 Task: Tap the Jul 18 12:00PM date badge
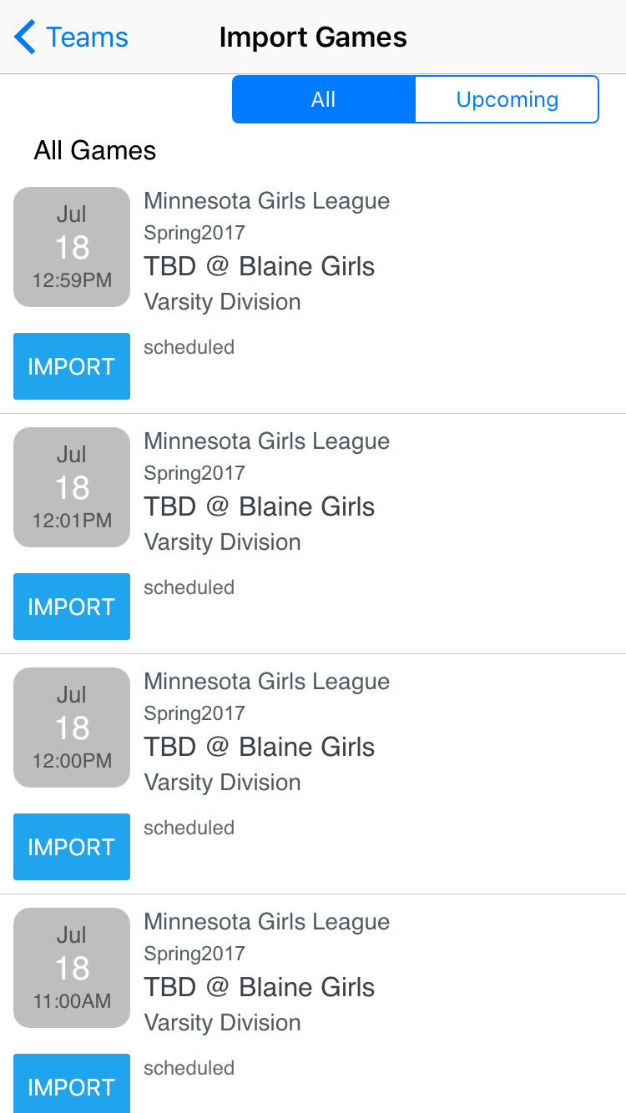pyautogui.click(x=72, y=728)
